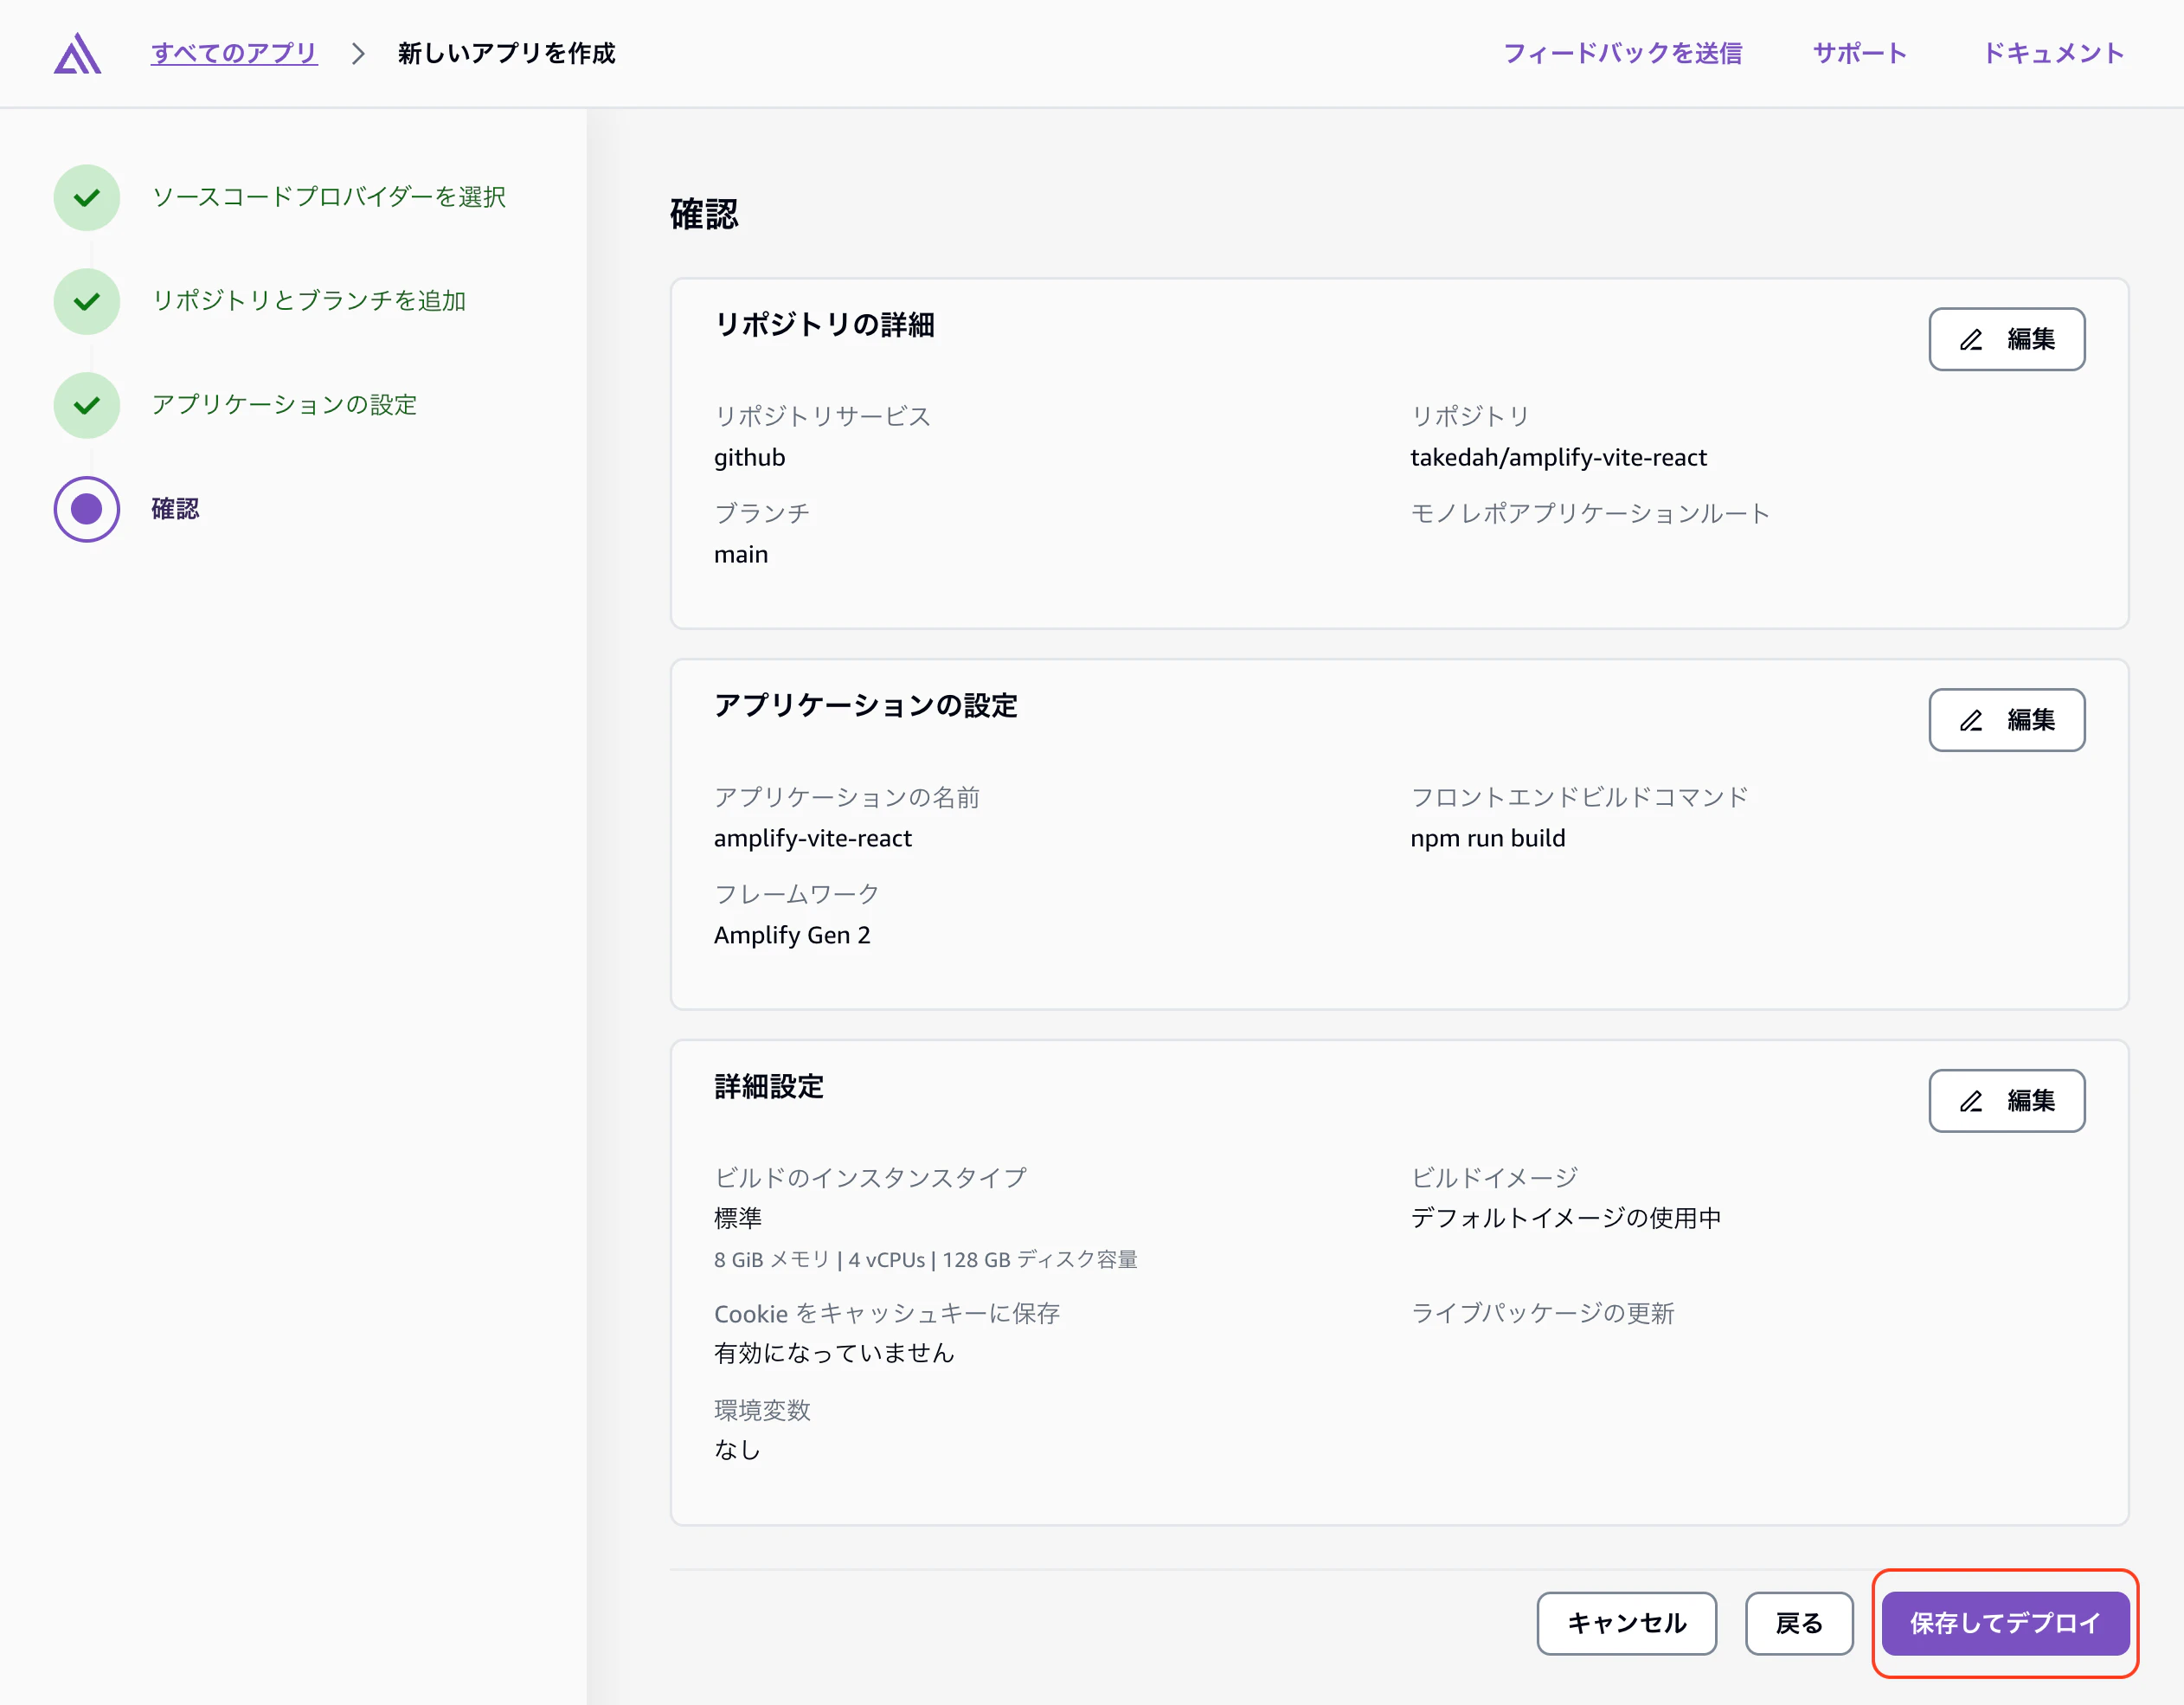Click the breadcrumb chevron separator
This screenshot has height=1705, width=2184.
tap(358, 53)
